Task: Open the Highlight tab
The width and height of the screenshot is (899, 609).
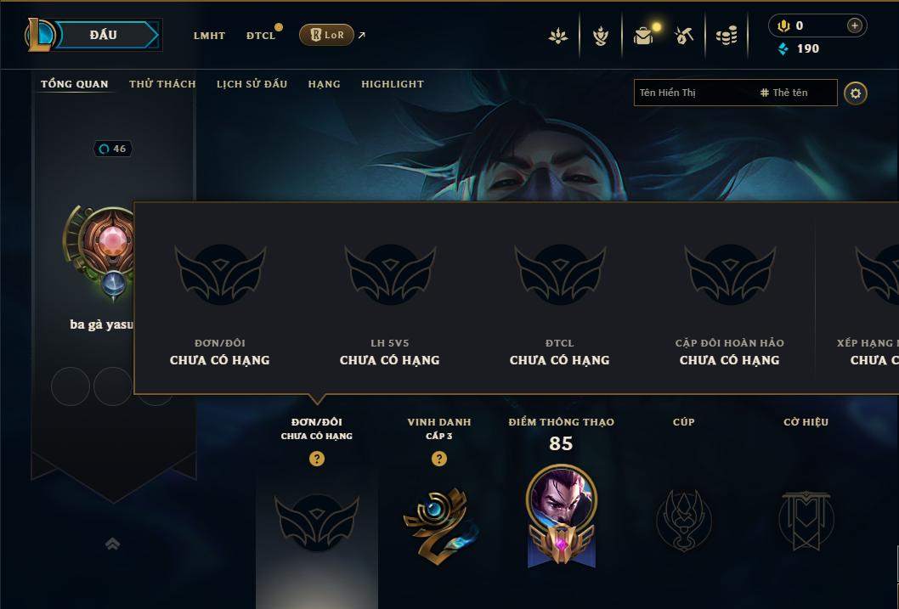Action: tap(393, 84)
